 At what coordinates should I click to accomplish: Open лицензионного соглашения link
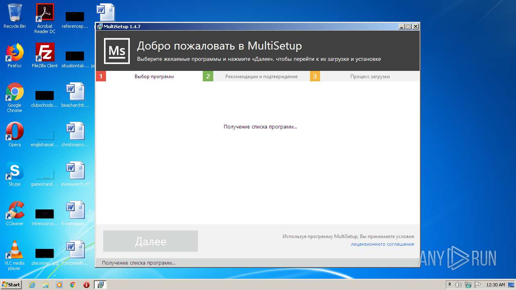[x=382, y=244]
